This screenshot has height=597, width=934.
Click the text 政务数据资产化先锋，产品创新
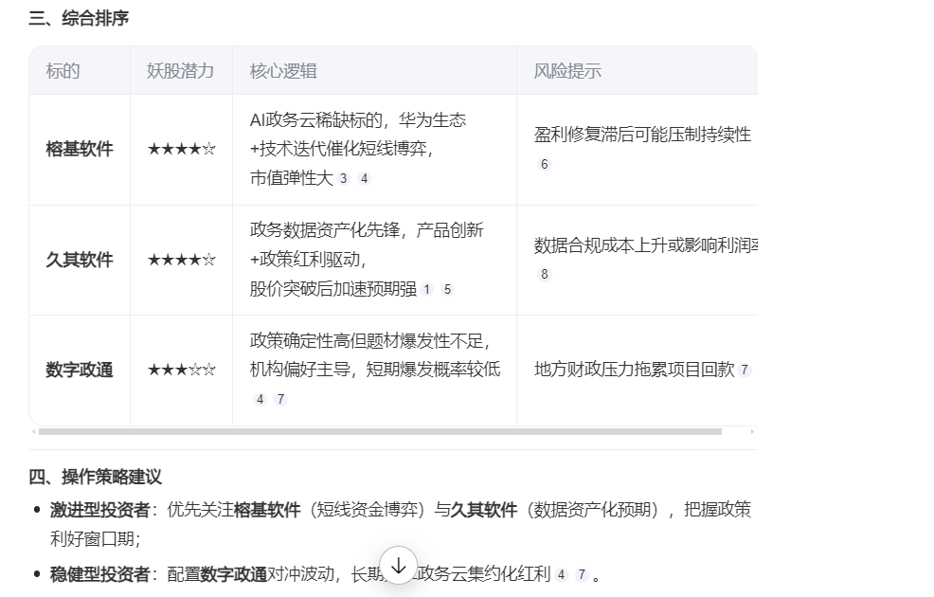367,230
